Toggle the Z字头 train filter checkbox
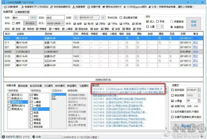The image size is (207, 139). click(x=97, y=24)
